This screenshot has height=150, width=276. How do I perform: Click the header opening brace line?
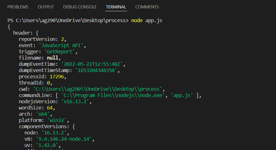point(26,33)
